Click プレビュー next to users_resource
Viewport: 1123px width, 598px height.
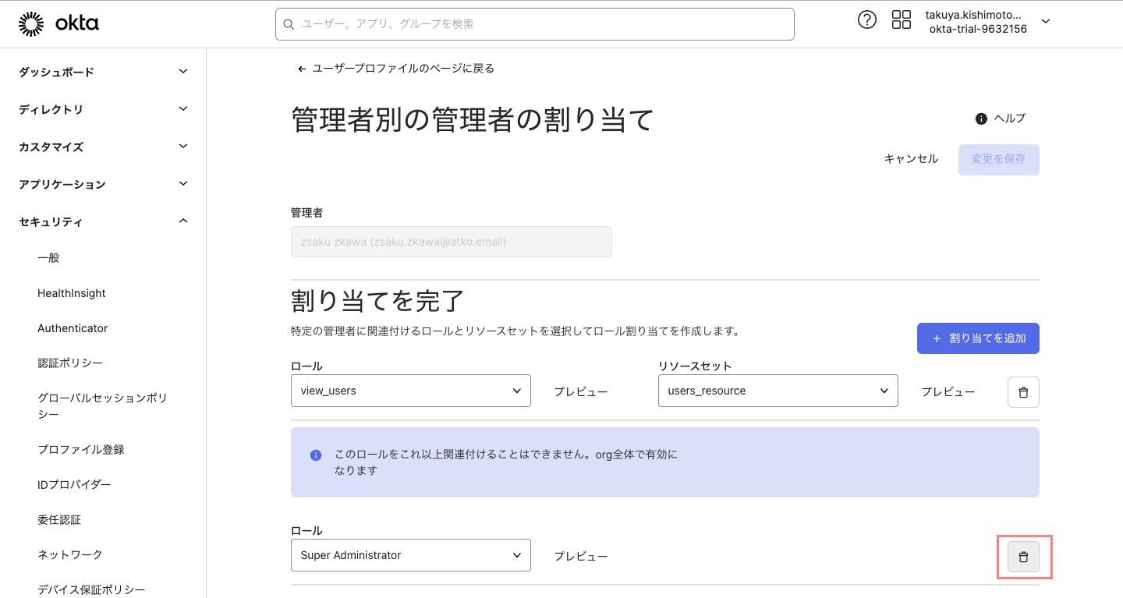[x=948, y=392]
